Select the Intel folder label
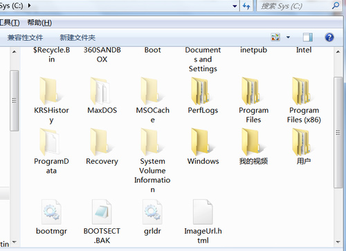Screen dimensions: 346x251 click(304, 50)
